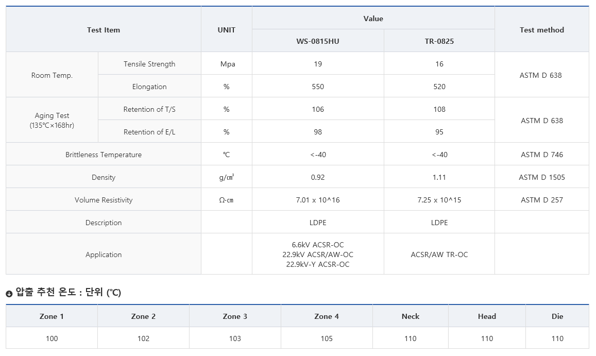Select the Tensile Strength row label
The width and height of the screenshot is (596, 356).
click(x=149, y=64)
